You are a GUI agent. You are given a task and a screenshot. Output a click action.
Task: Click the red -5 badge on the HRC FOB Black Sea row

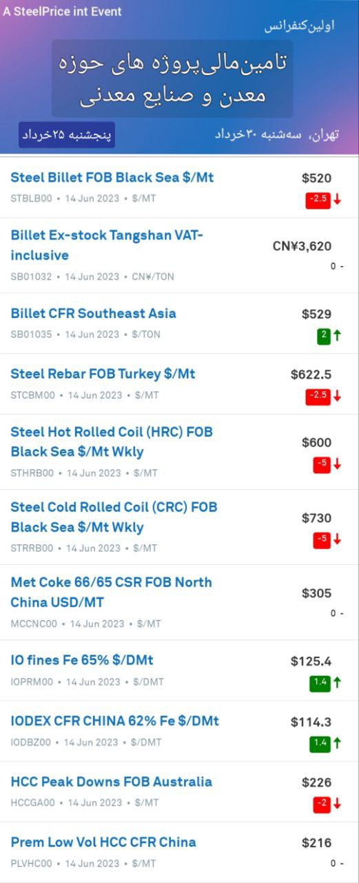[322, 464]
